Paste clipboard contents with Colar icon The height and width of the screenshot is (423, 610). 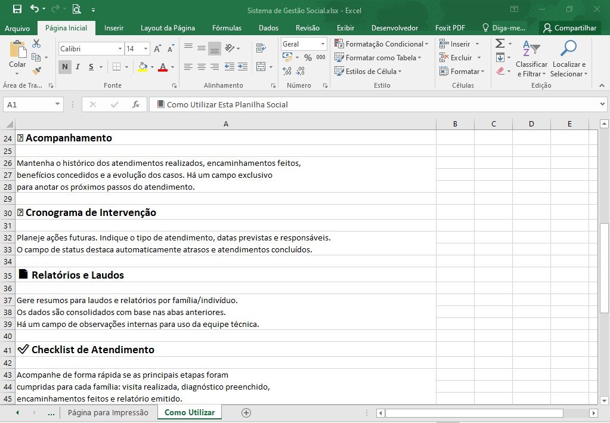point(17,50)
